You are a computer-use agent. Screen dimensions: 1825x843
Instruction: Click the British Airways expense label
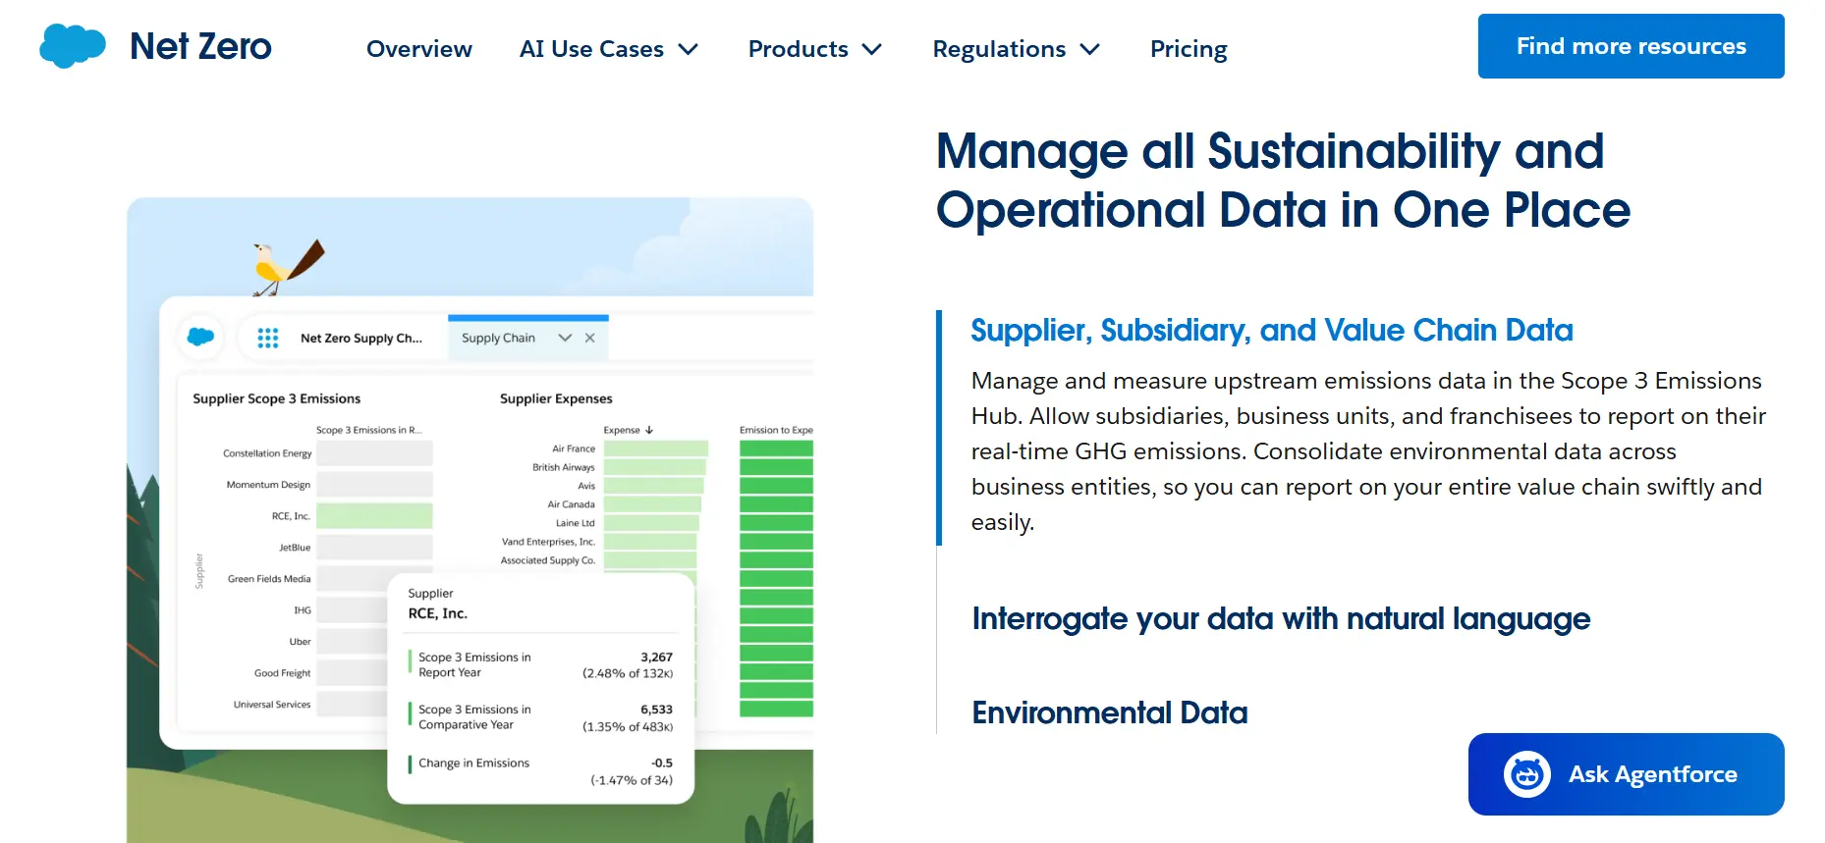click(564, 467)
